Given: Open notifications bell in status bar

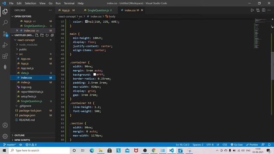Looking at the screenshot, I should [x=269, y=145].
